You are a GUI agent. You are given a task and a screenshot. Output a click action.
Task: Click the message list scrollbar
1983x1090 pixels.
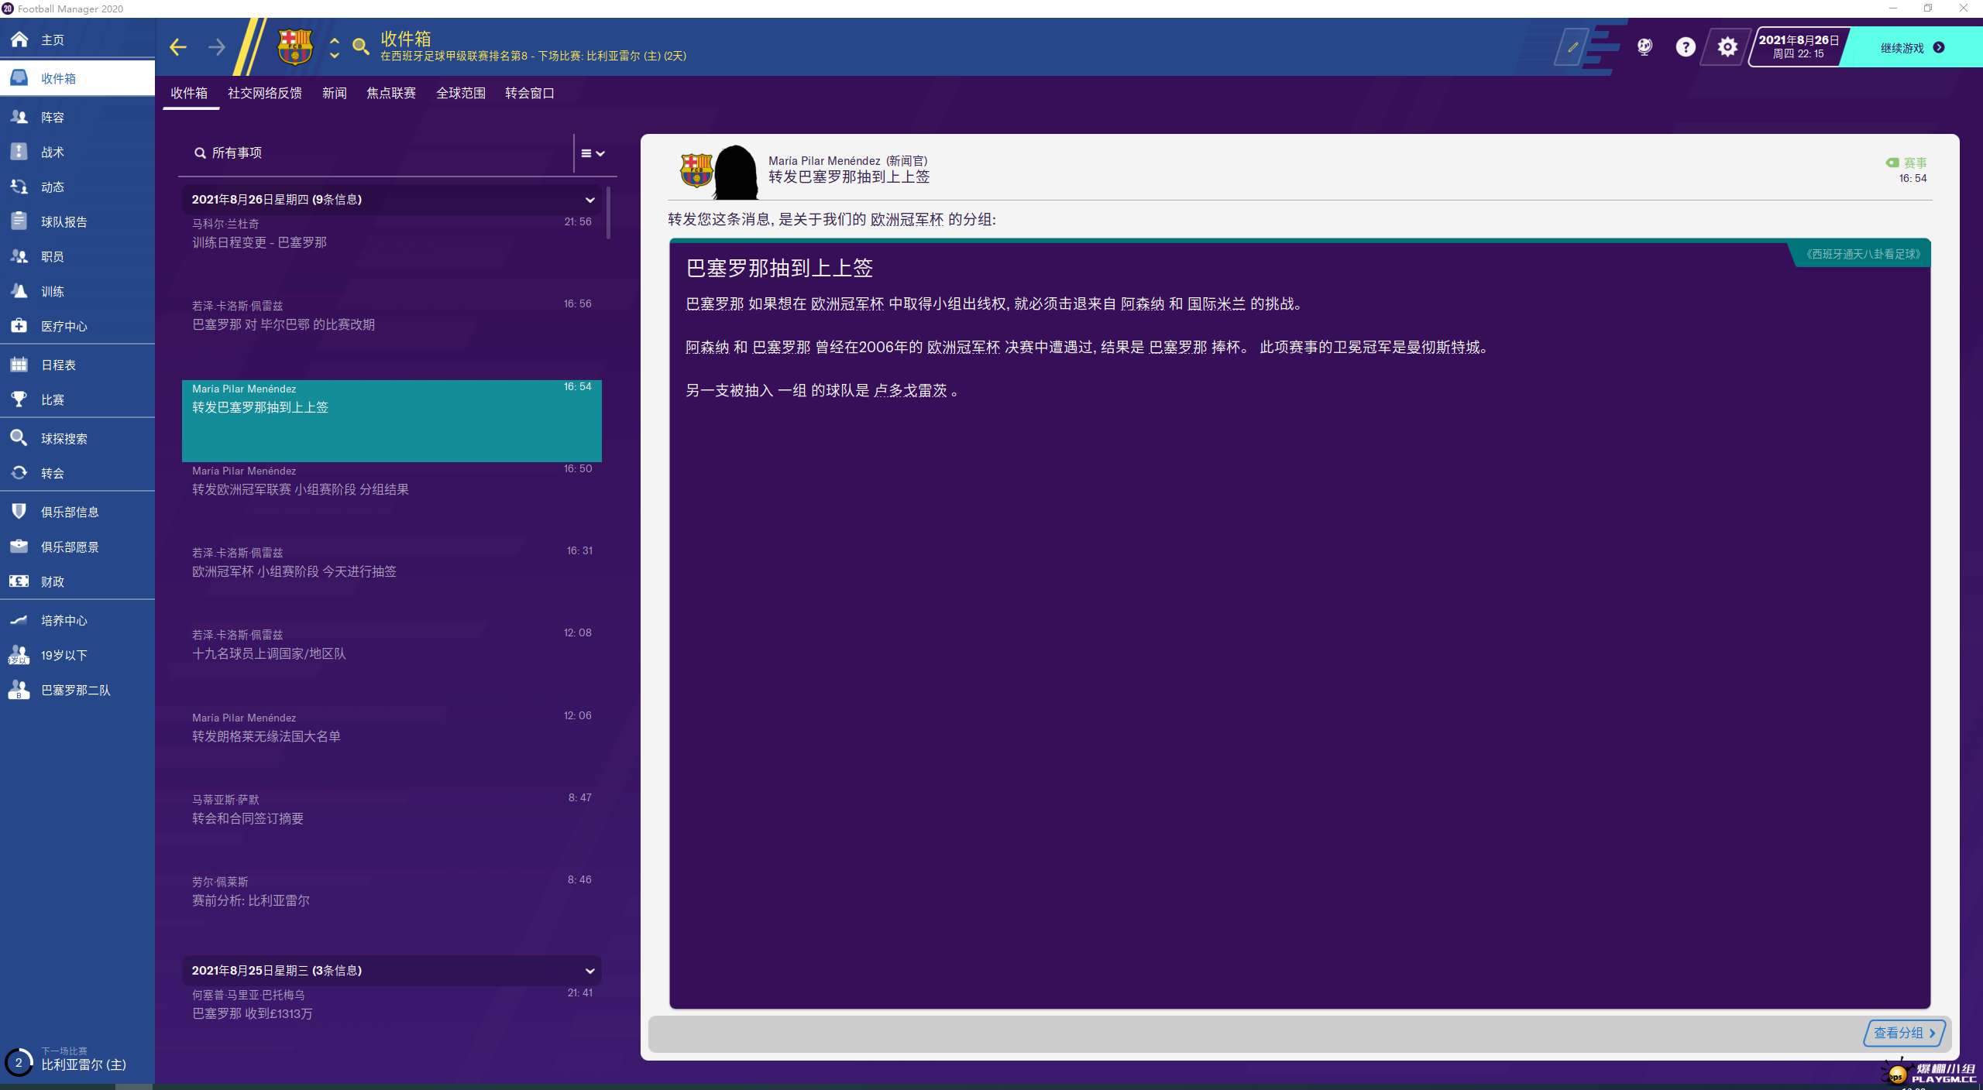coord(609,214)
